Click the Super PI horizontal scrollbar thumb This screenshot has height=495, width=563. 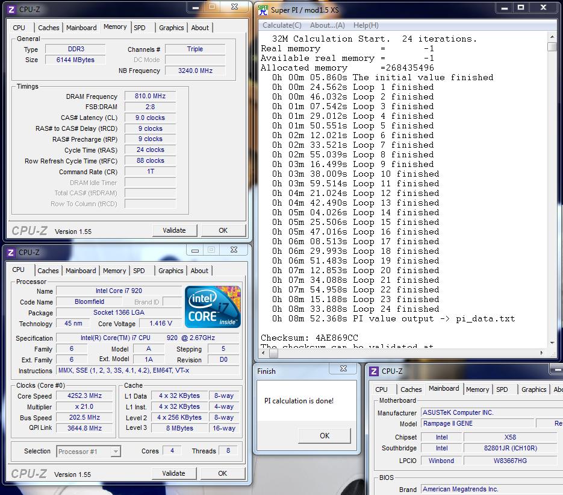pyautogui.click(x=273, y=353)
